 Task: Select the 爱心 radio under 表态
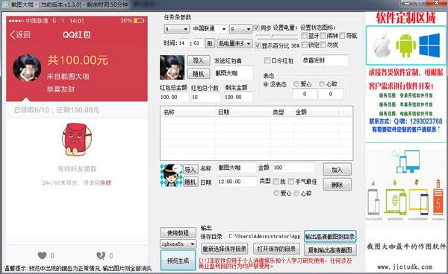[x=296, y=83]
